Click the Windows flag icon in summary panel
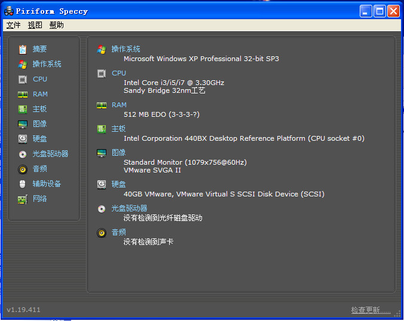This screenshot has height=321, width=404. (102, 49)
